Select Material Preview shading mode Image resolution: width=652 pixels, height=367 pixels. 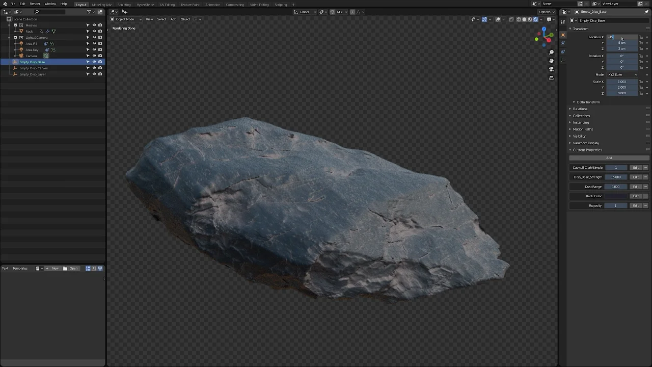(530, 19)
